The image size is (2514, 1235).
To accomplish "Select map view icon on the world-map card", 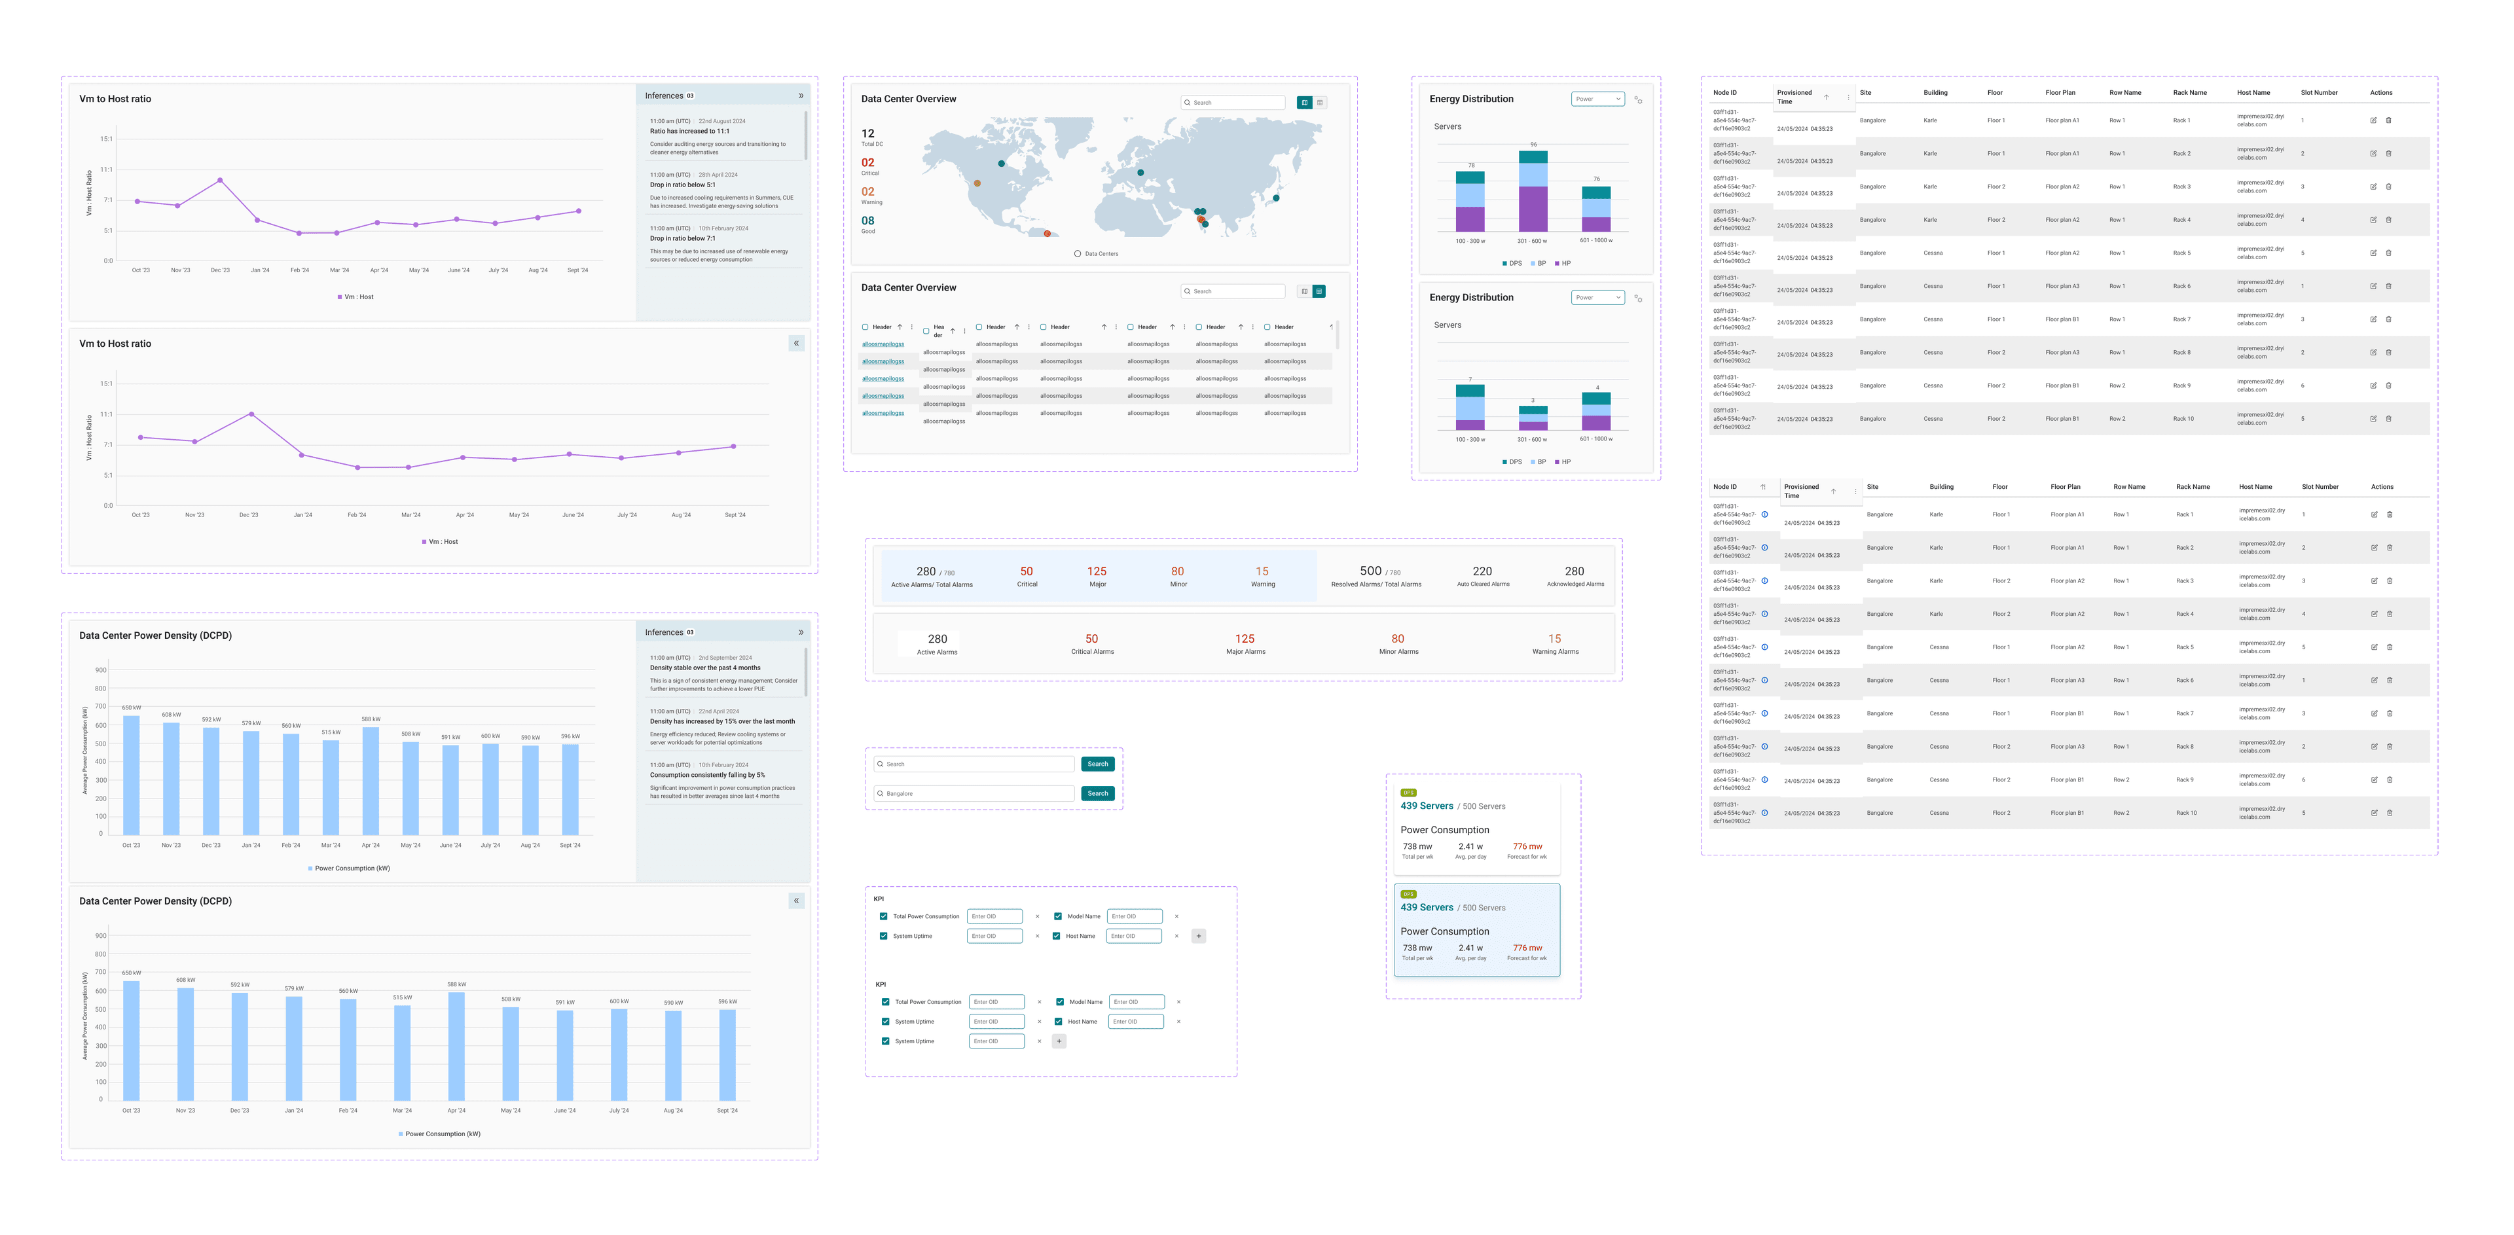I will coord(1304,103).
